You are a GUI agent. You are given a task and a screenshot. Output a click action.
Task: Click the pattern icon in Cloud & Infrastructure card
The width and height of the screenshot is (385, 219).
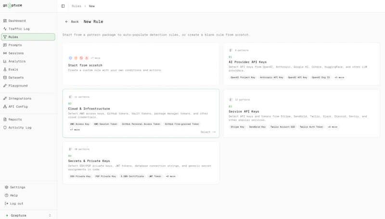tap(70, 97)
